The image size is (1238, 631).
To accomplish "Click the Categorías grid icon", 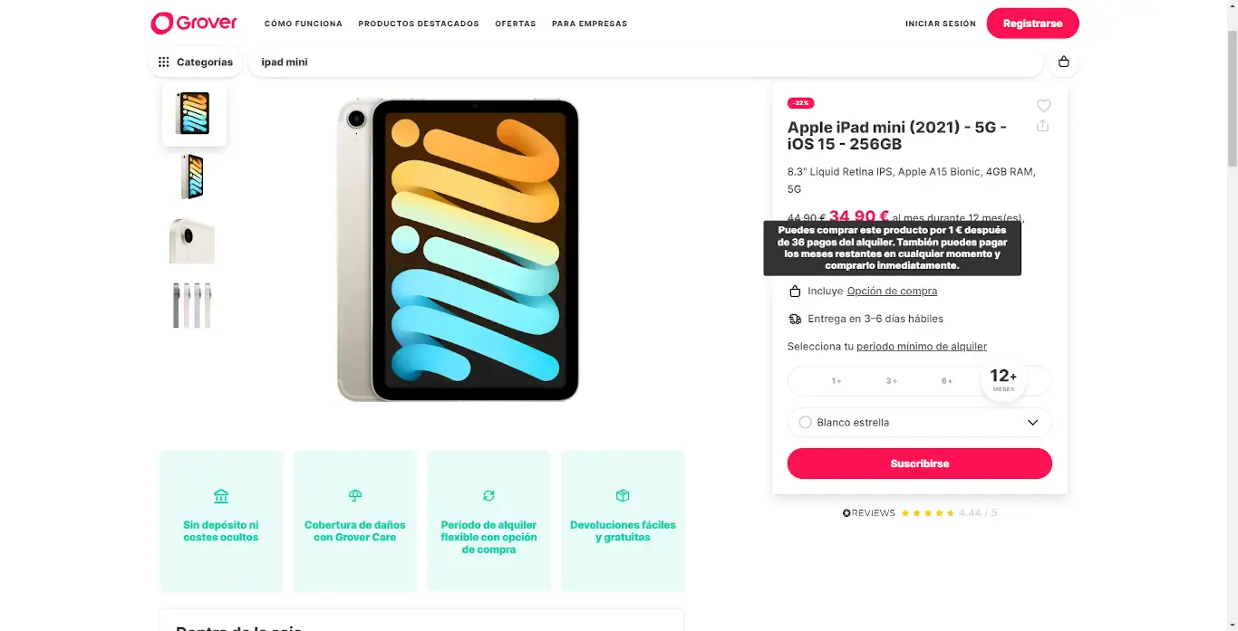I will point(164,62).
